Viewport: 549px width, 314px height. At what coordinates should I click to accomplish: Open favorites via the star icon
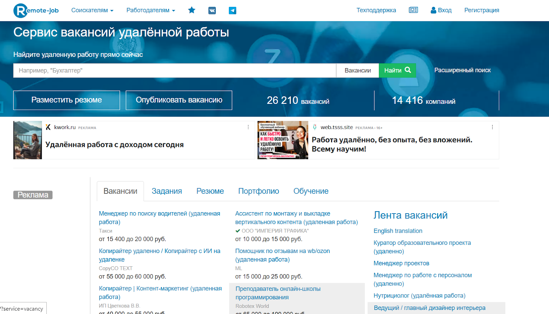point(191,10)
